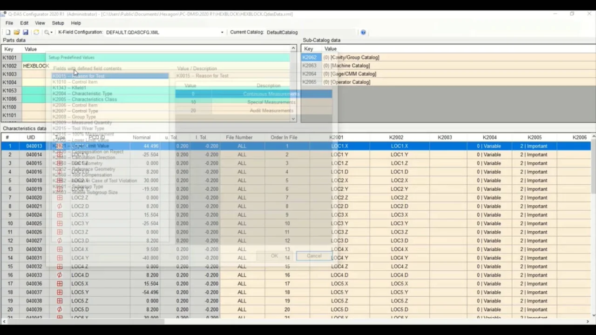Screen dimensions: 596x335
Task: Click the Refresh toolbar icon
Action: (36, 32)
